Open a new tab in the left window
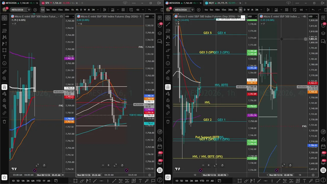Screen dimensions: 327x184 82,3
